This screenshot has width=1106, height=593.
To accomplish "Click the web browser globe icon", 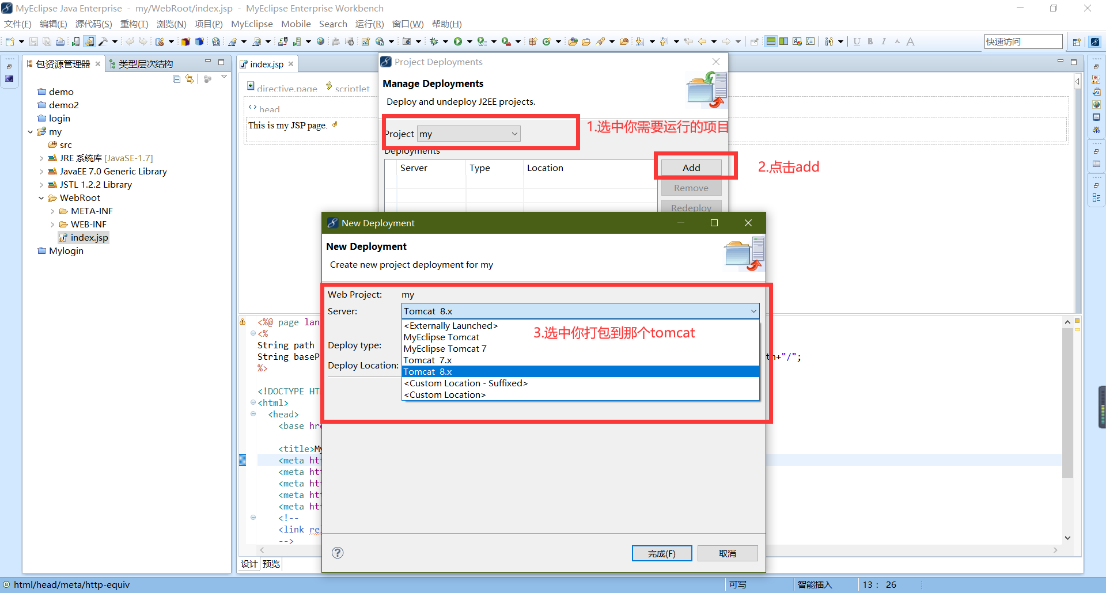I will [320, 41].
